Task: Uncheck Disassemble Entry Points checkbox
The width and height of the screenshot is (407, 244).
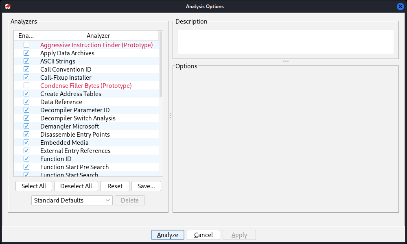Action: tap(26, 134)
